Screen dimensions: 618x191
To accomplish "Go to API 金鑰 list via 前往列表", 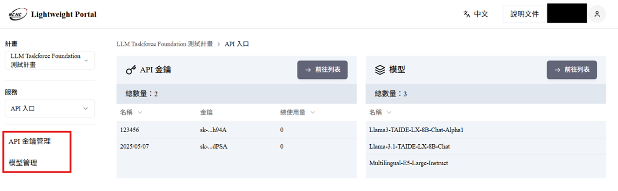I will 322,70.
